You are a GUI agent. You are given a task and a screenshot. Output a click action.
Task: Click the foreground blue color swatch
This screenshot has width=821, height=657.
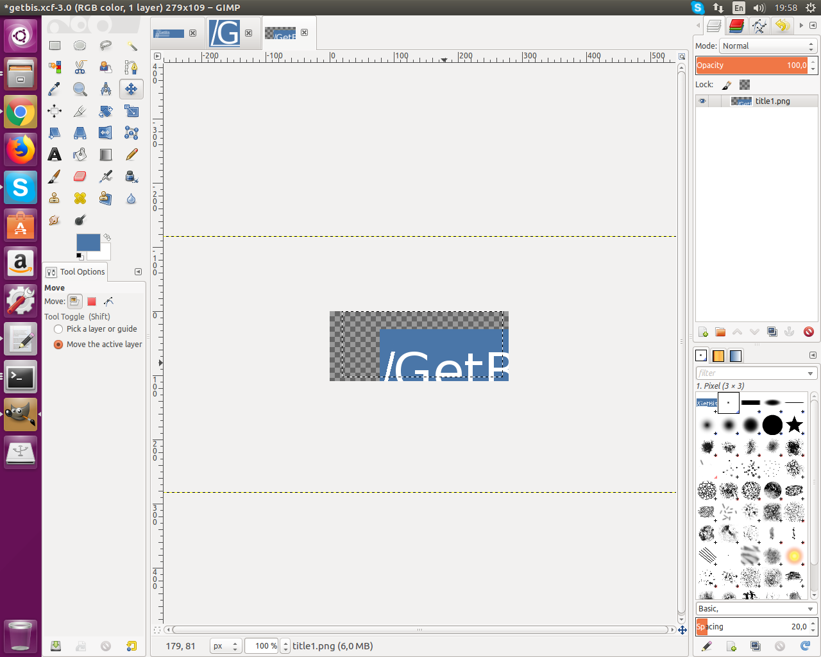click(87, 242)
